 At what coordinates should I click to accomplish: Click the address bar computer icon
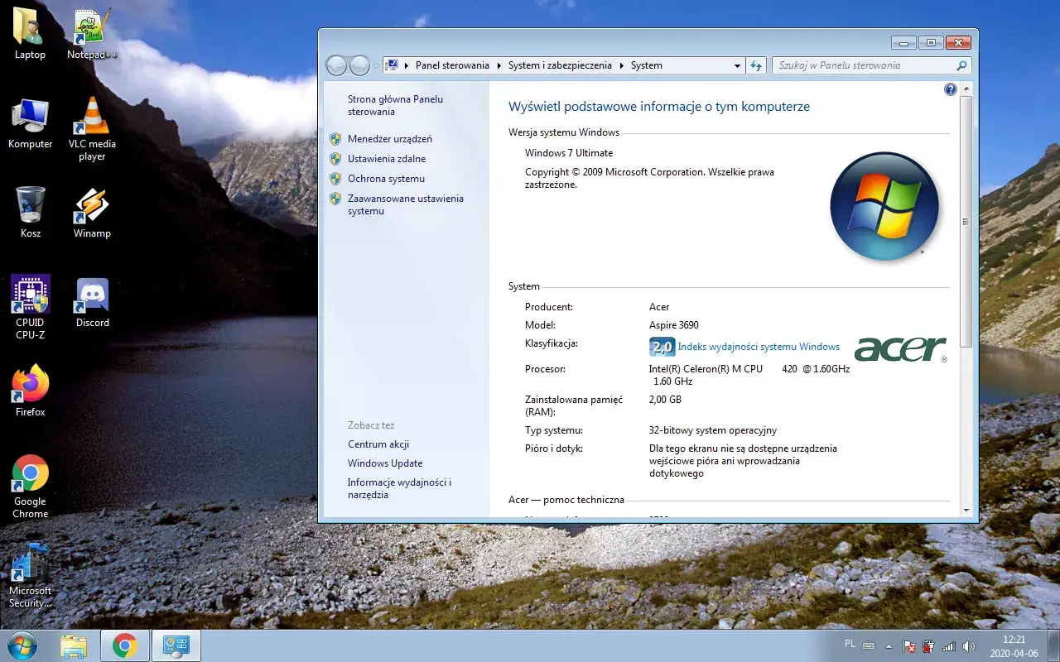pyautogui.click(x=393, y=65)
